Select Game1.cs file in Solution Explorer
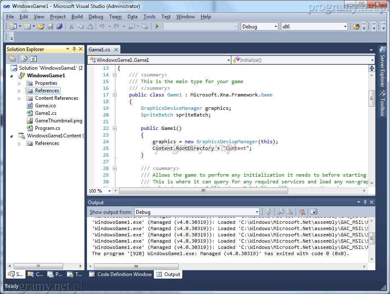 point(46,113)
